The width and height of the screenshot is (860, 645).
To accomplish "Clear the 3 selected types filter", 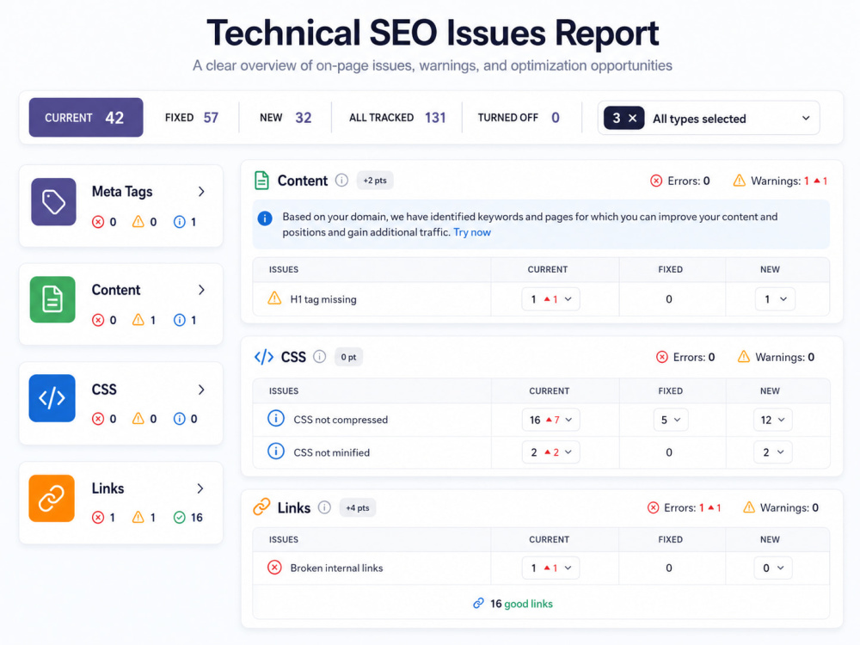I will (x=632, y=118).
